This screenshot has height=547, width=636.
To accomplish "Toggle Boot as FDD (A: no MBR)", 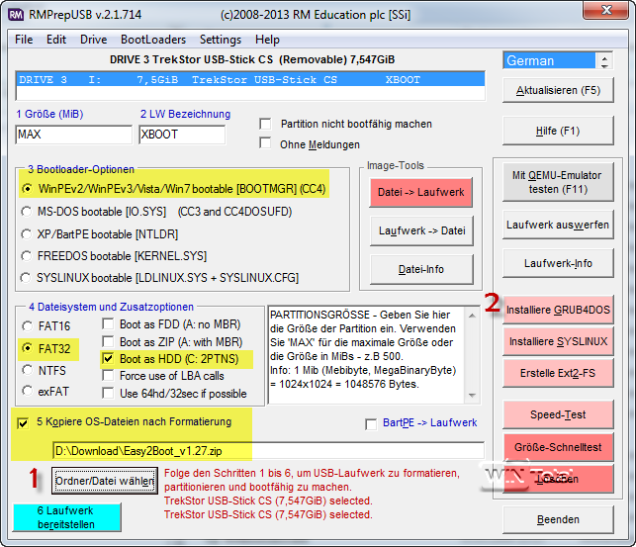I will coord(108,324).
